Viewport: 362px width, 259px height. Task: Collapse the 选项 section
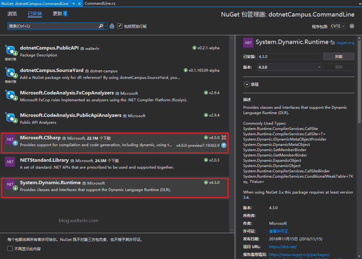tap(247, 84)
